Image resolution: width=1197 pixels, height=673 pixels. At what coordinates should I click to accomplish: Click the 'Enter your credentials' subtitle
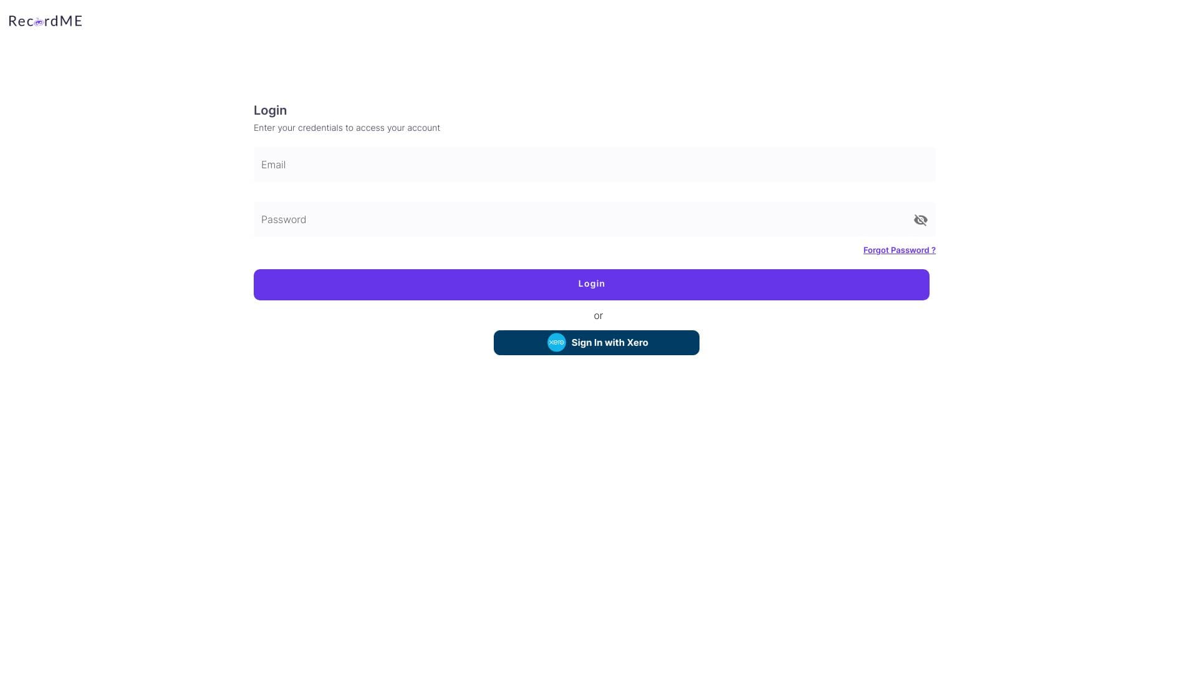pos(347,128)
